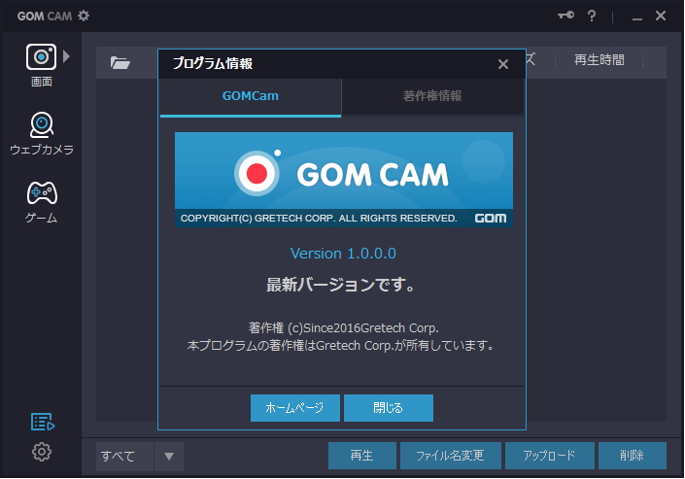Click the 再生 button

(x=362, y=456)
